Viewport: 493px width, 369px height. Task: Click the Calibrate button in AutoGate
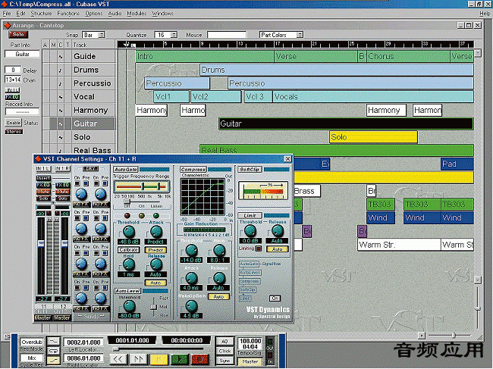129,250
